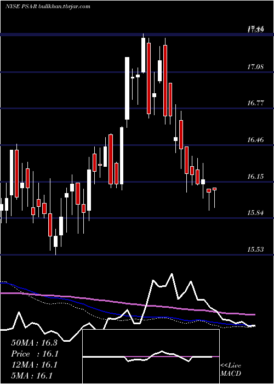Screen dimensions: 274x384
Task: Click the 16.77 price level label
Action: click(x=255, y=103)
